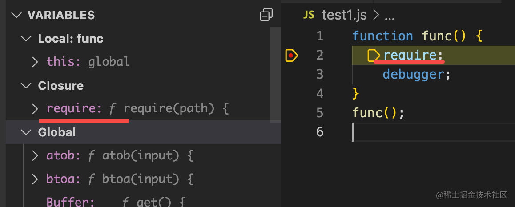
Task: Expand the btoa global function
Action: 36,179
